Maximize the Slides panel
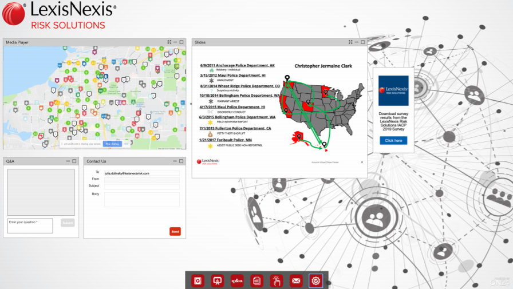The height and width of the screenshot is (289, 513). click(x=362, y=42)
